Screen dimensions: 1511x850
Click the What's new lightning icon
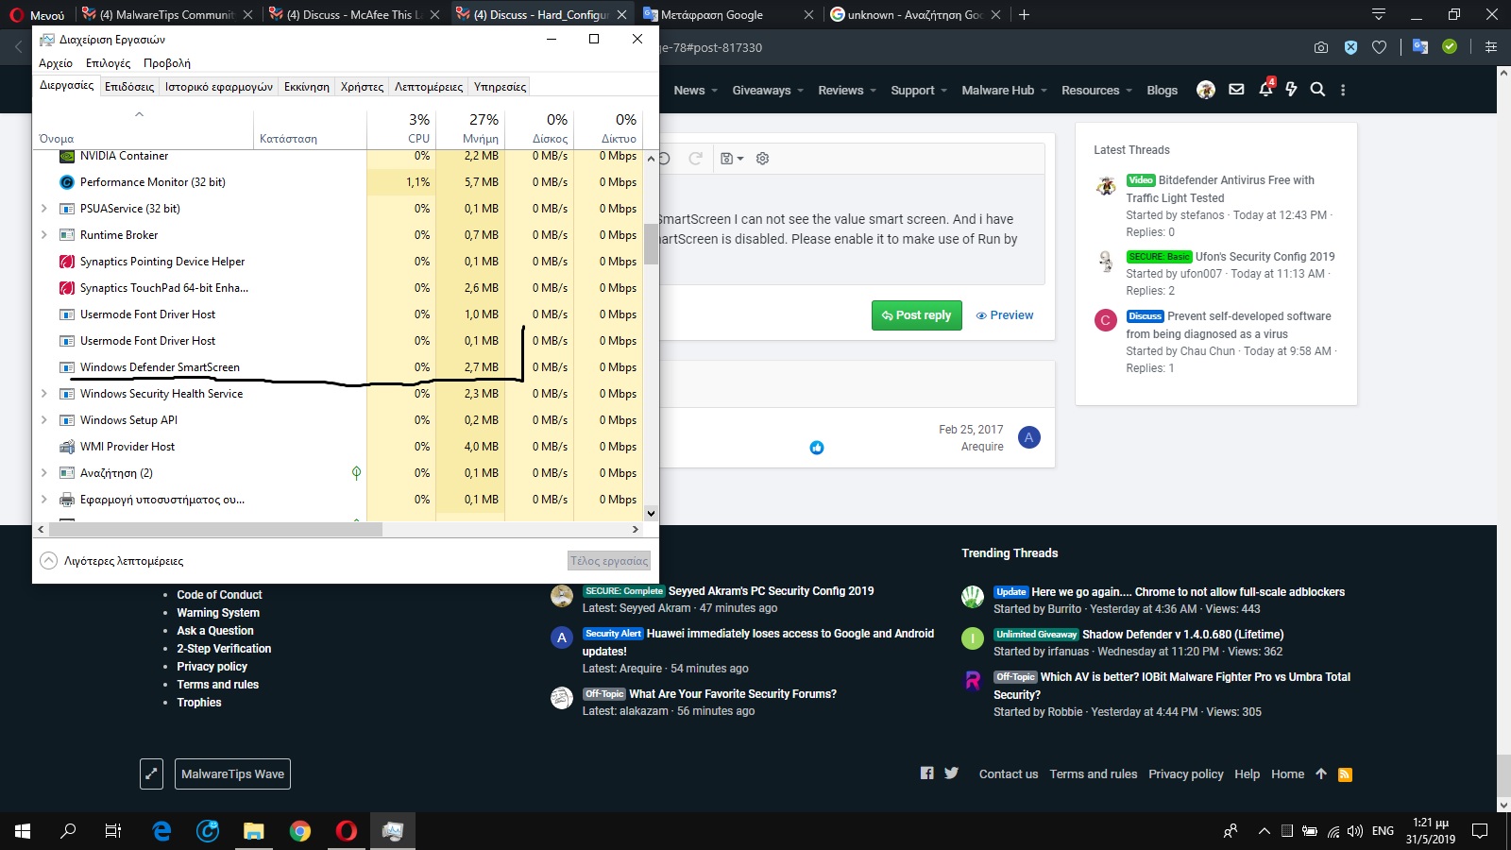[x=1291, y=90]
